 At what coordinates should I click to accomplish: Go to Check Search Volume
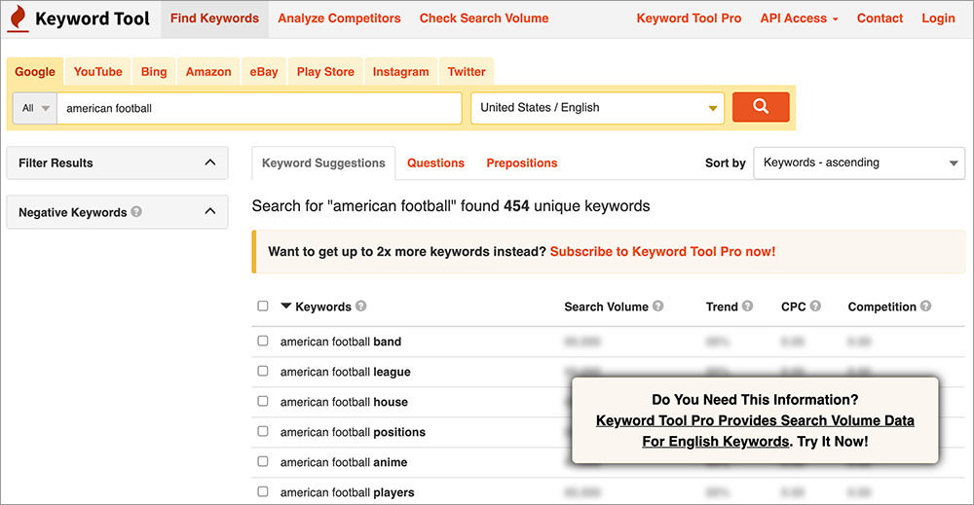(484, 18)
